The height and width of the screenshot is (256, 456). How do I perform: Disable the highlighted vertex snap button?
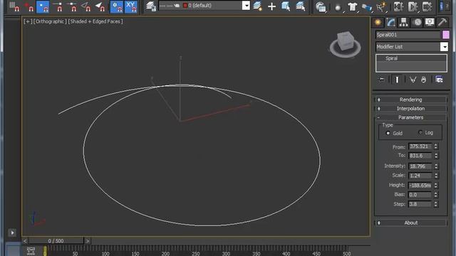click(x=43, y=6)
